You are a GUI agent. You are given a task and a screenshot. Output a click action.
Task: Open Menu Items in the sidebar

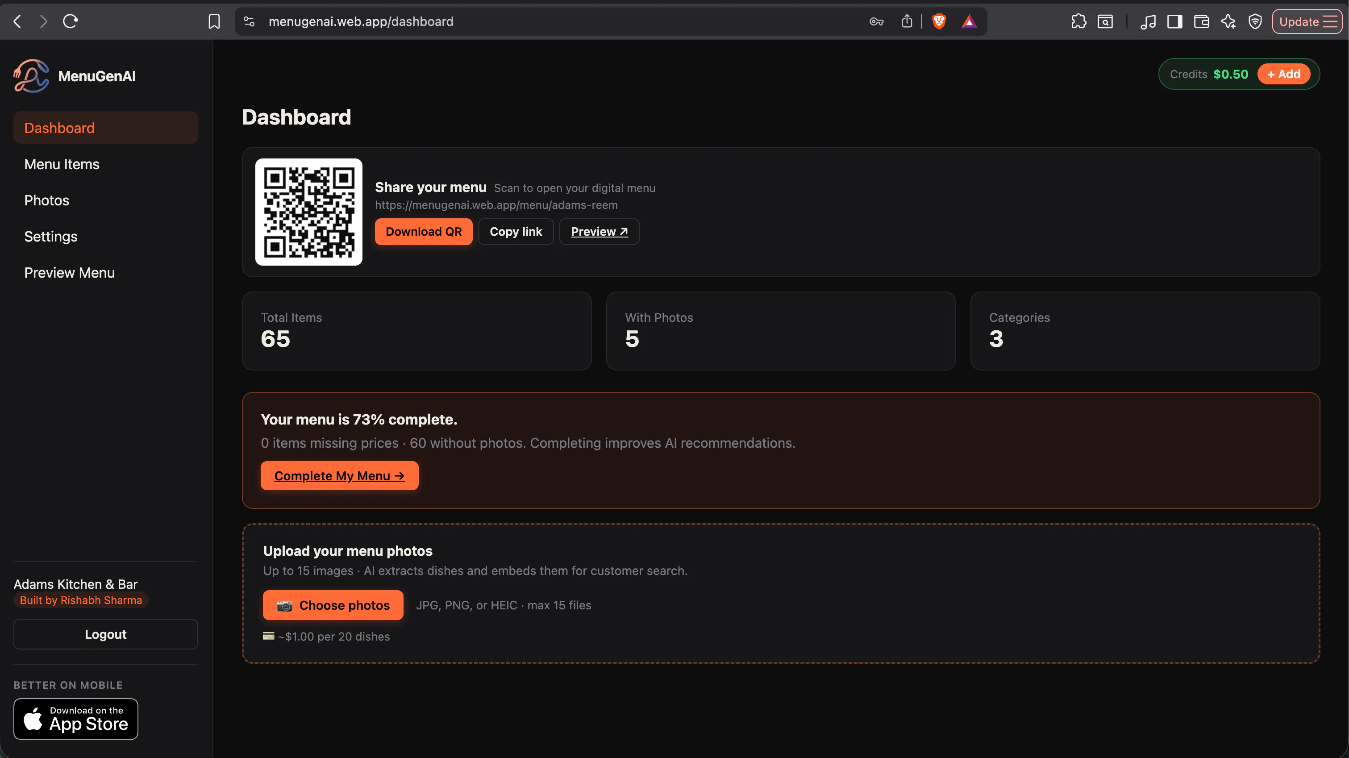coord(106,164)
